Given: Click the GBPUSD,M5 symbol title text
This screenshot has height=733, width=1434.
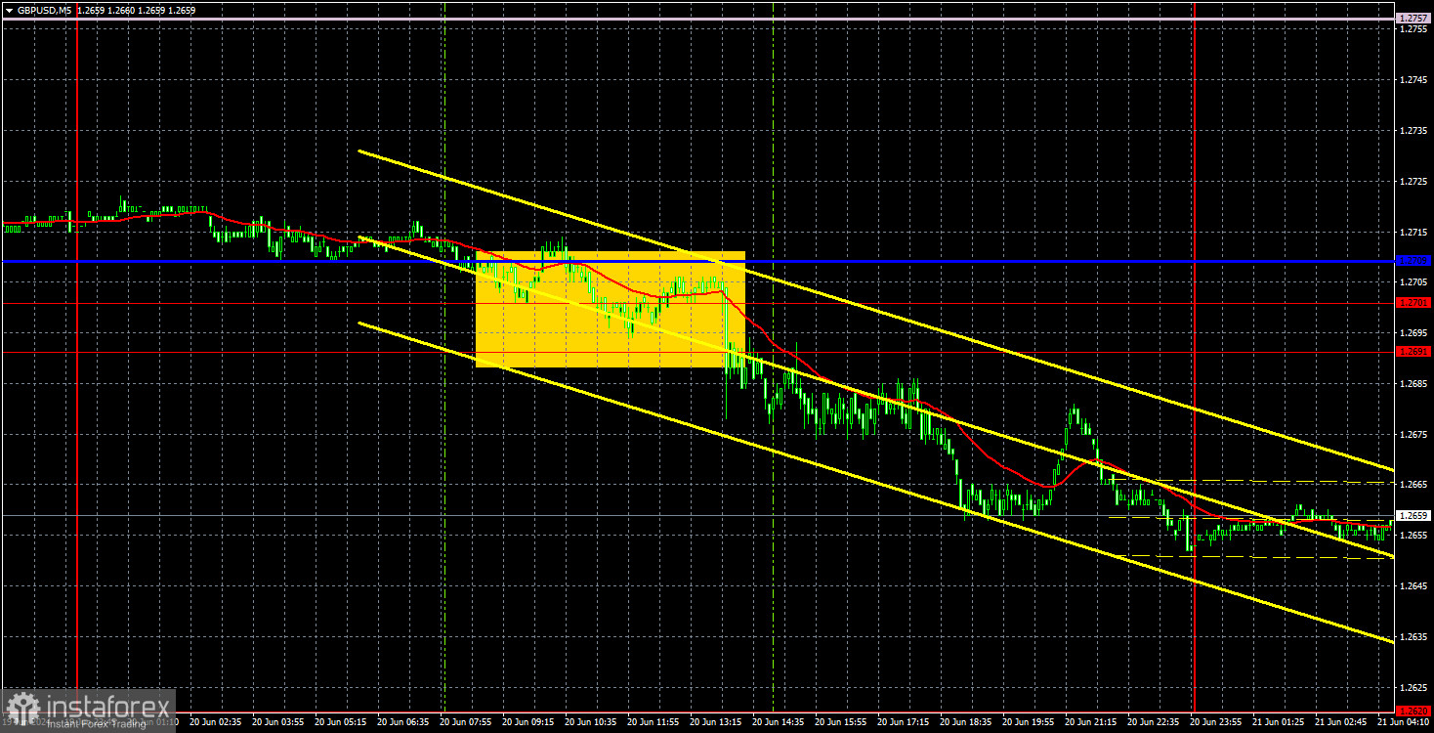Looking at the screenshot, I should (43, 10).
